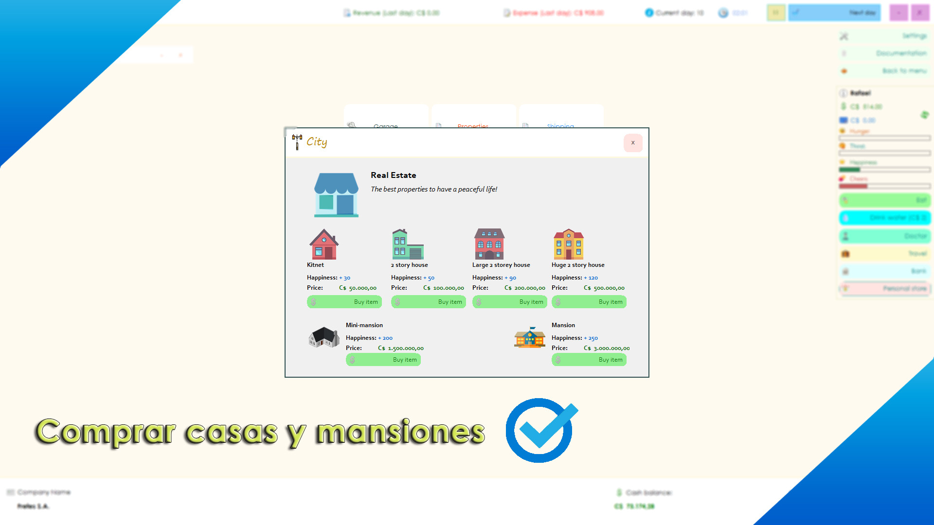Image resolution: width=934 pixels, height=525 pixels.
Task: Click the Kitnet house icon
Action: click(x=323, y=244)
